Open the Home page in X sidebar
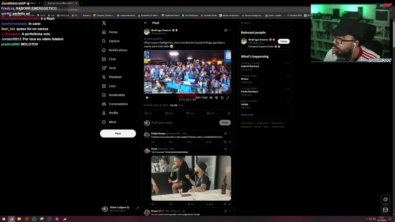The height and width of the screenshot is (222, 395). [110, 32]
